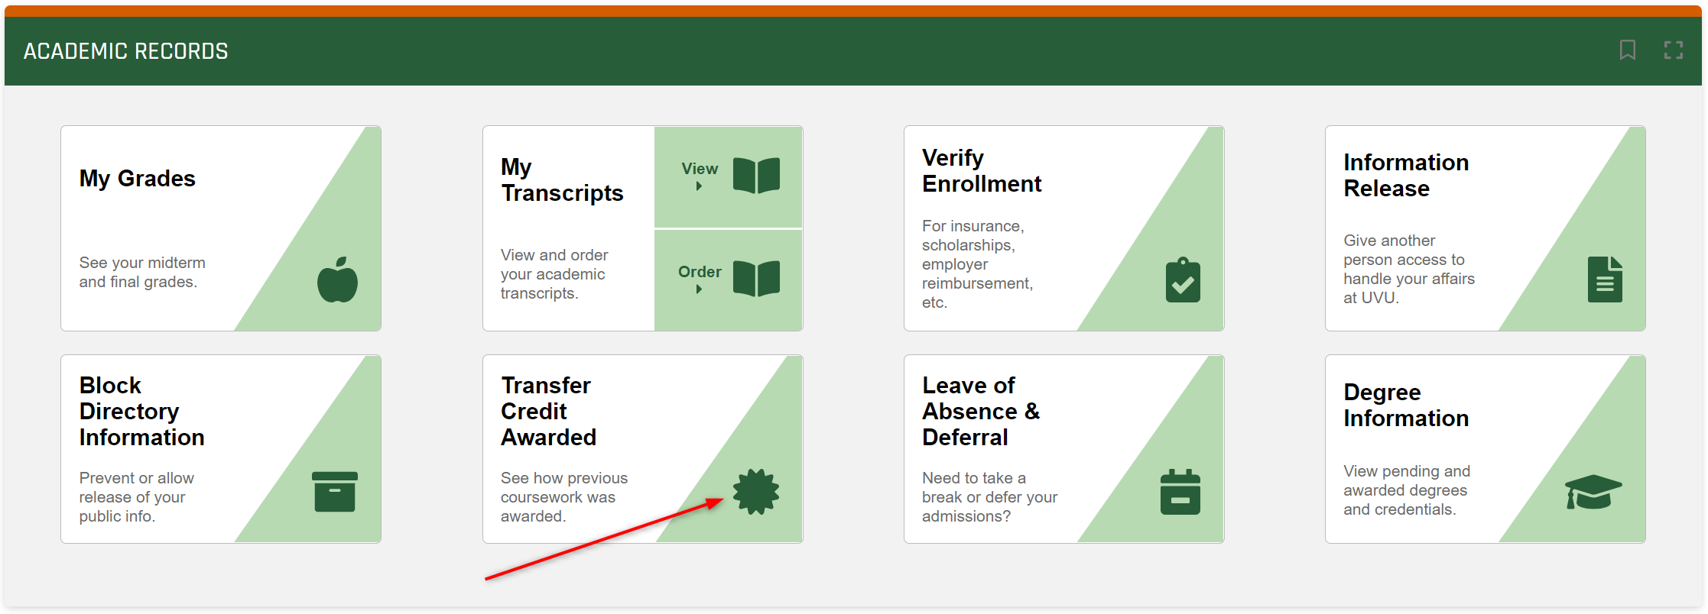Viewport: 1708px width, 614px height.
Task: Open the Block Directory Information heading
Action: pos(141,412)
